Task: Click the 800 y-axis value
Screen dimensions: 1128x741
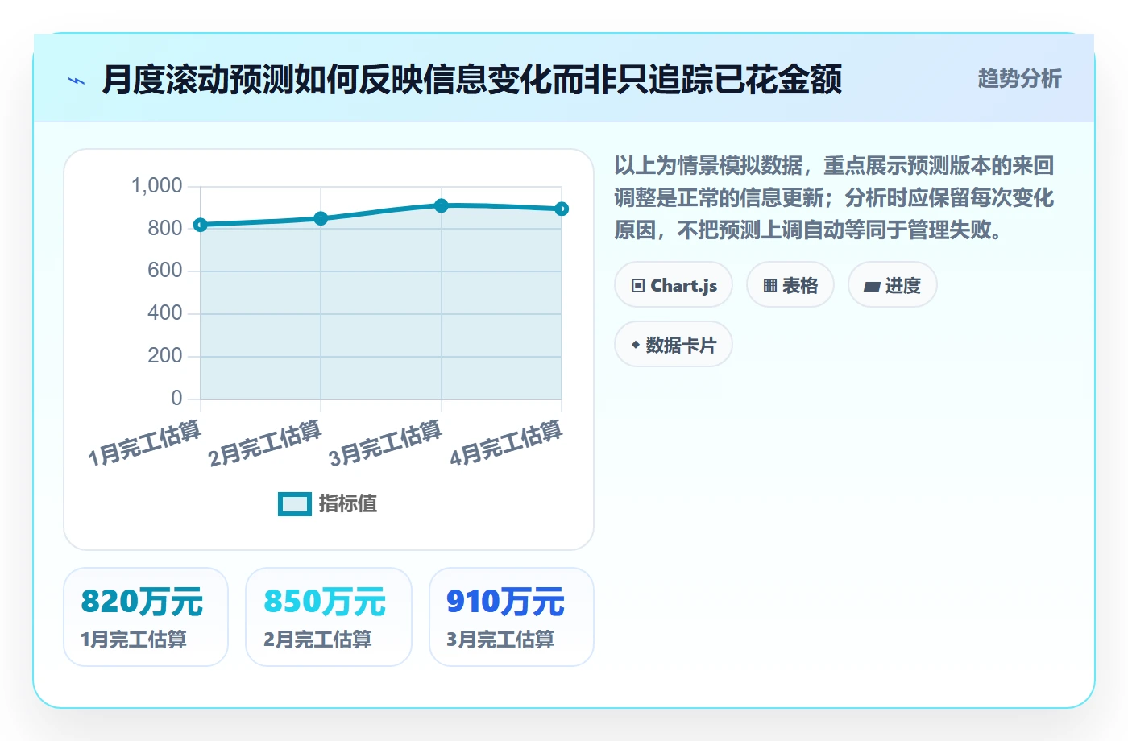Action: [165, 229]
